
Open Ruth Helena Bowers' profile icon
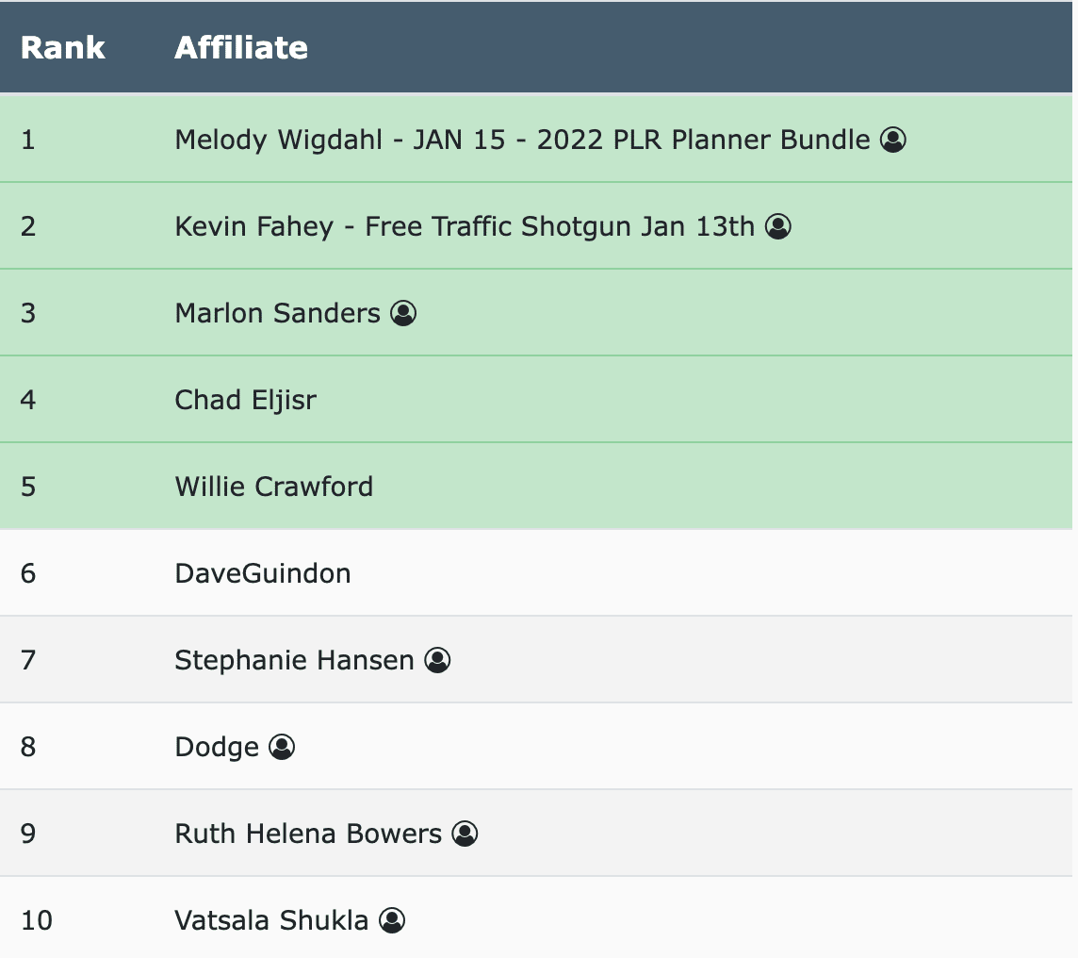click(x=465, y=834)
